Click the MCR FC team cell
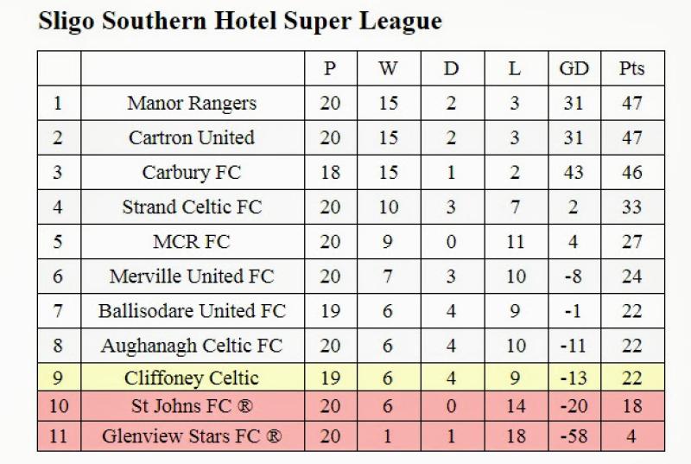Image resolution: width=691 pixels, height=464 pixels. pyautogui.click(x=192, y=242)
